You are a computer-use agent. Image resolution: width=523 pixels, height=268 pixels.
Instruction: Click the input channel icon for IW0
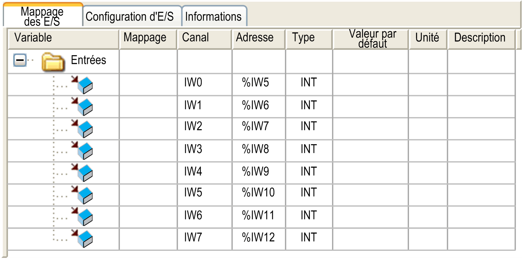[82, 85]
